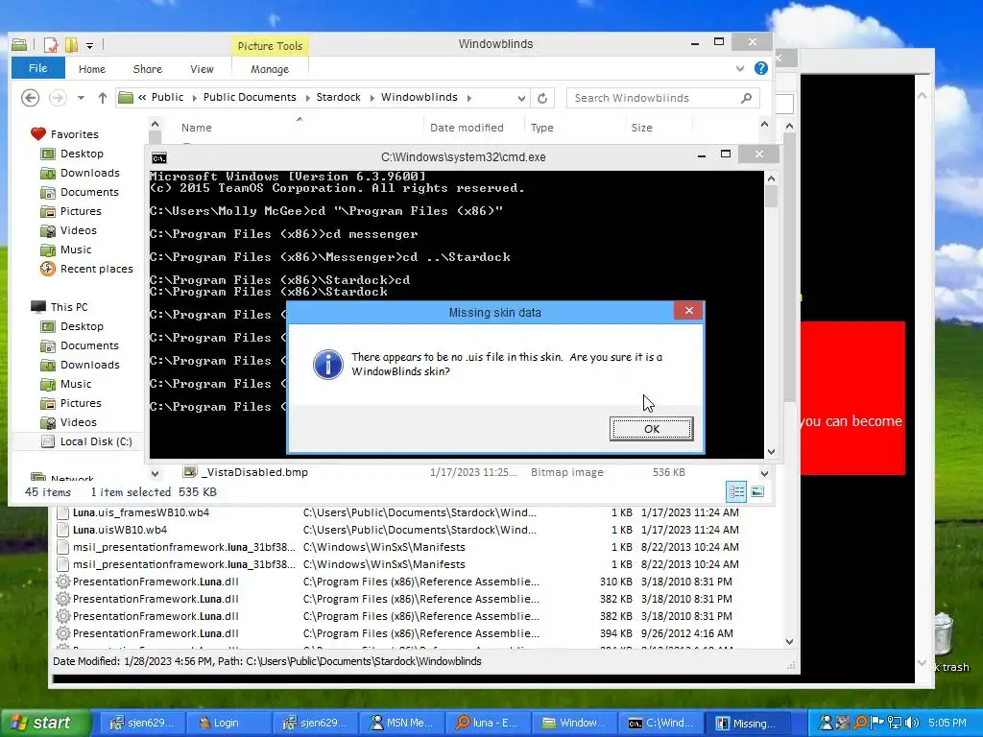The width and height of the screenshot is (983, 737).
Task: Close the Missing skin data dialog
Action: click(x=689, y=311)
